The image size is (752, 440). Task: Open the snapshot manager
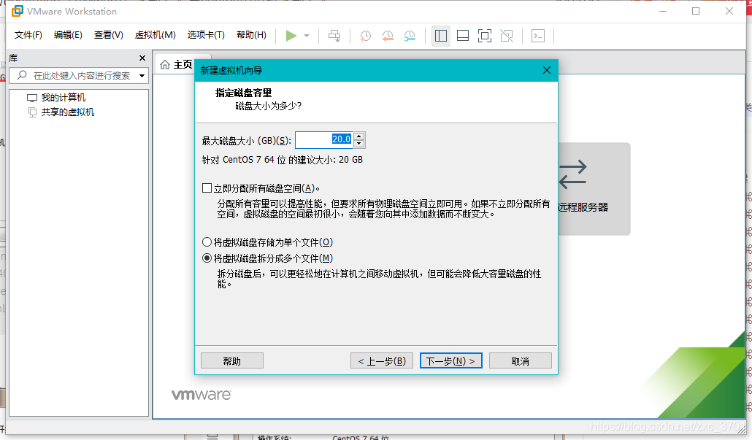pos(409,35)
